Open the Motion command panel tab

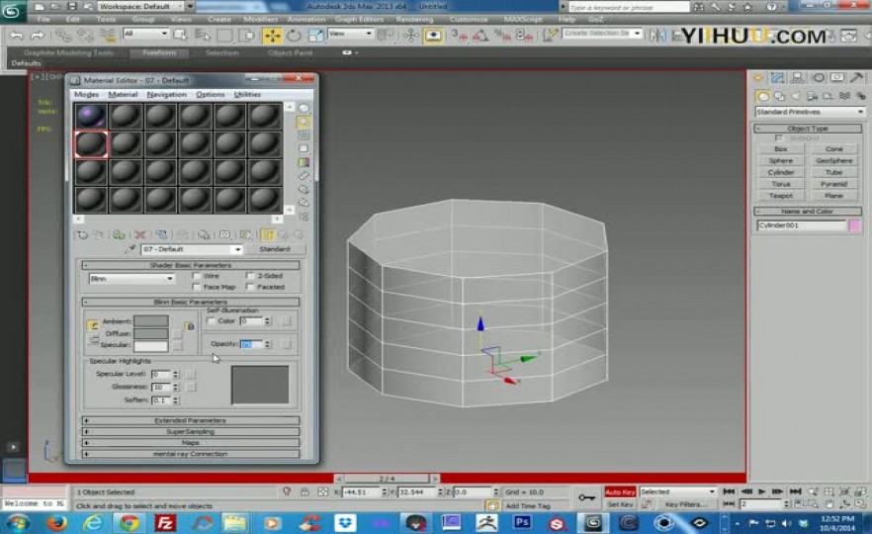click(818, 78)
